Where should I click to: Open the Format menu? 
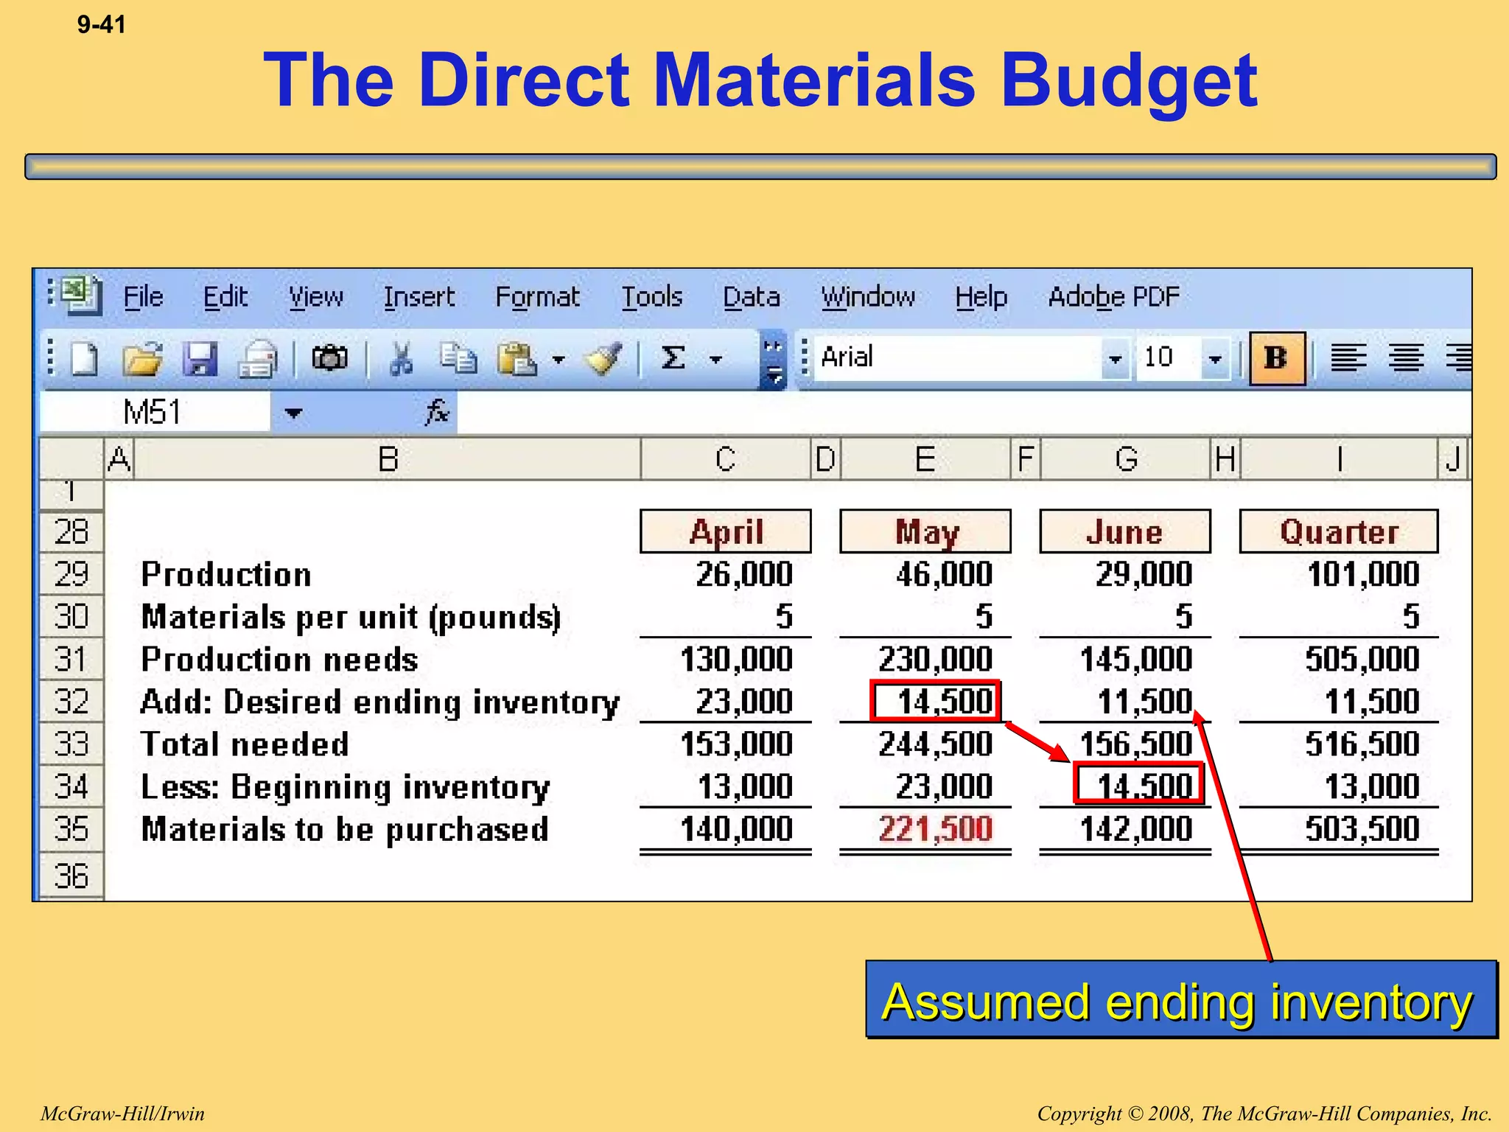[x=538, y=297]
